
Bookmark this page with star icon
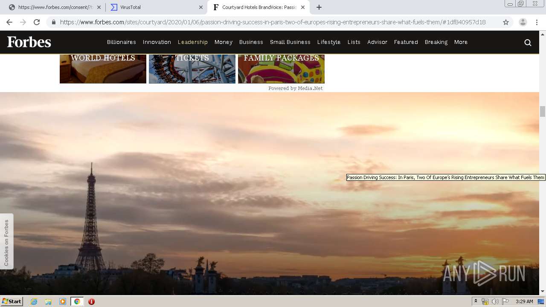(506, 22)
